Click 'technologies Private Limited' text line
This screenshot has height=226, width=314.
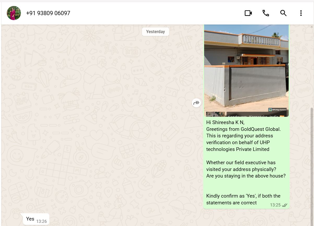point(238,149)
